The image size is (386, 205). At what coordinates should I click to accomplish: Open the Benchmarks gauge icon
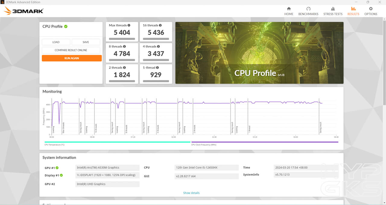308,9
